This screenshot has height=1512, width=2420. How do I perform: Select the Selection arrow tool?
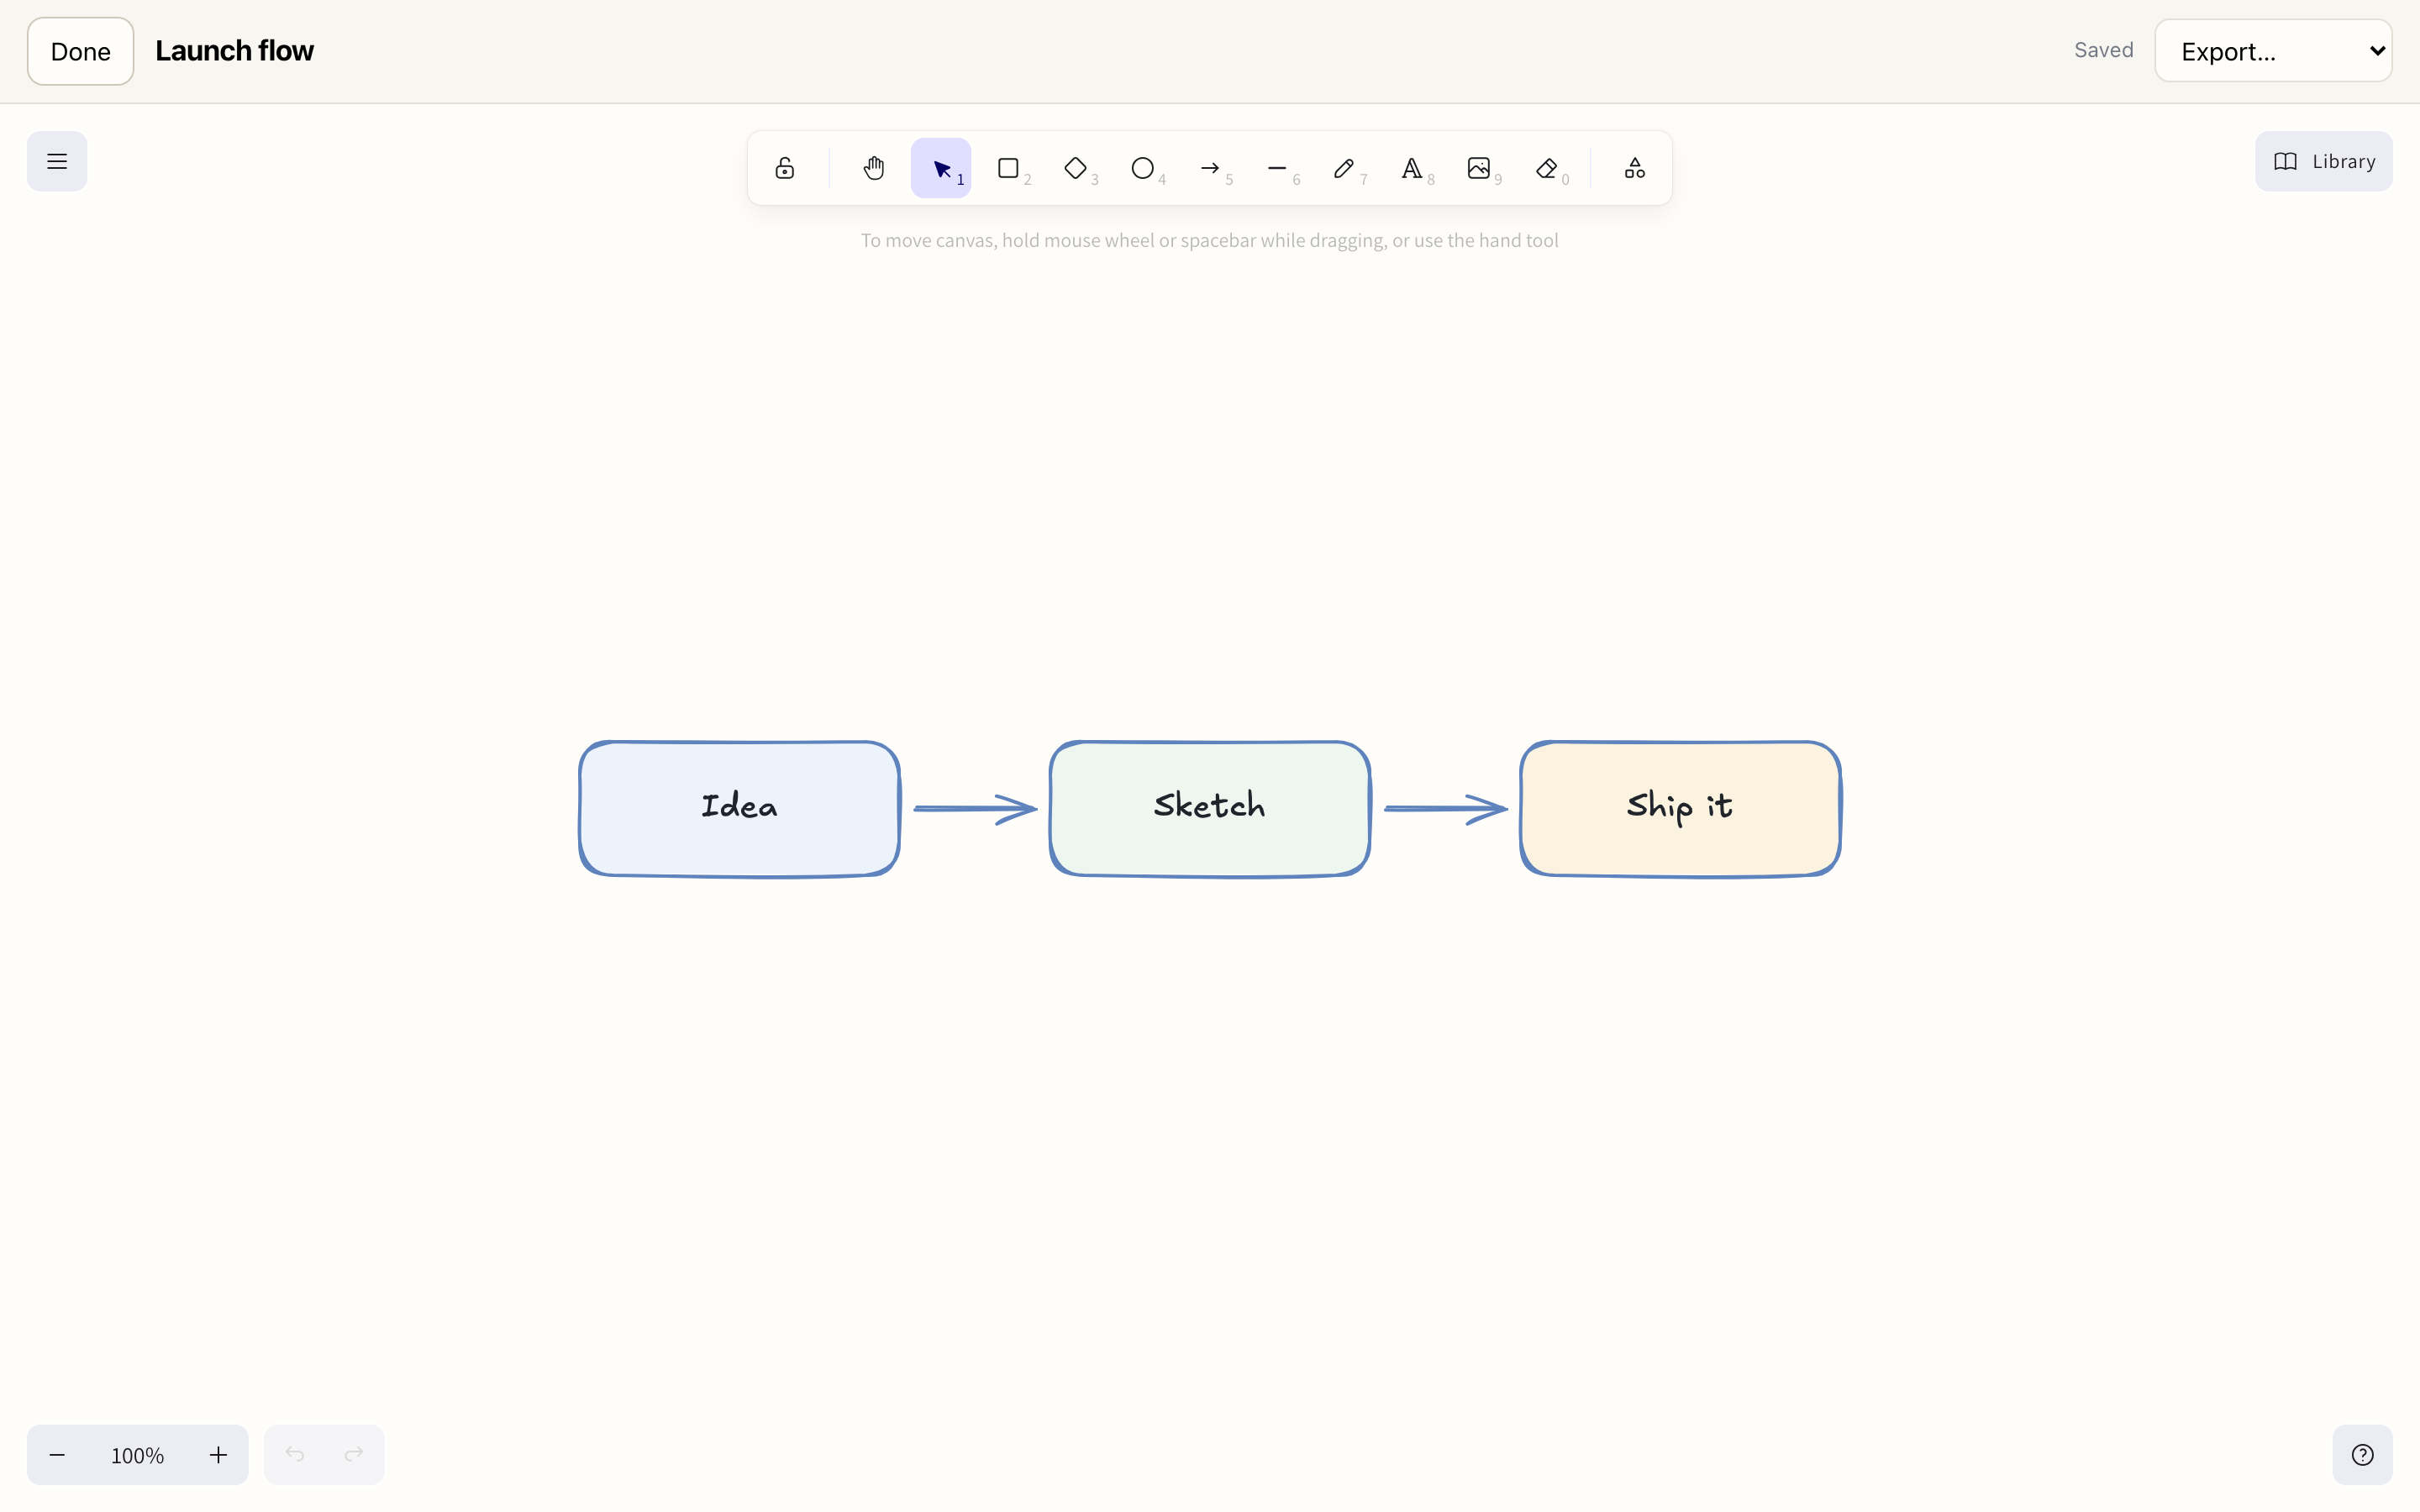pyautogui.click(x=941, y=168)
